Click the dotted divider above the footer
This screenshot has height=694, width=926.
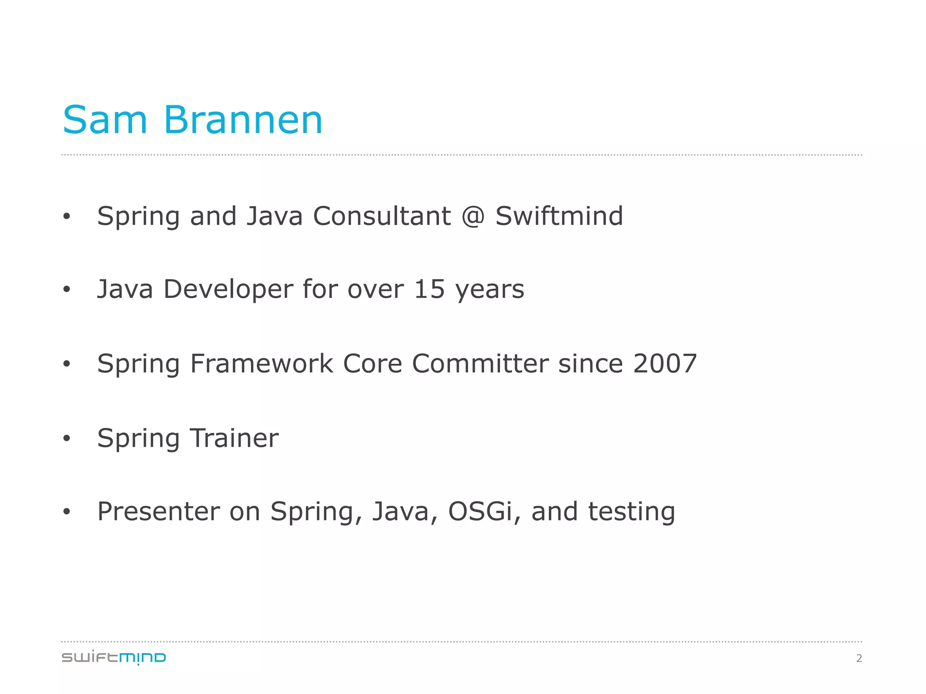click(x=462, y=642)
